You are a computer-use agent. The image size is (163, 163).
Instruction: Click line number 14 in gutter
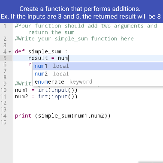click(x=3, y=116)
